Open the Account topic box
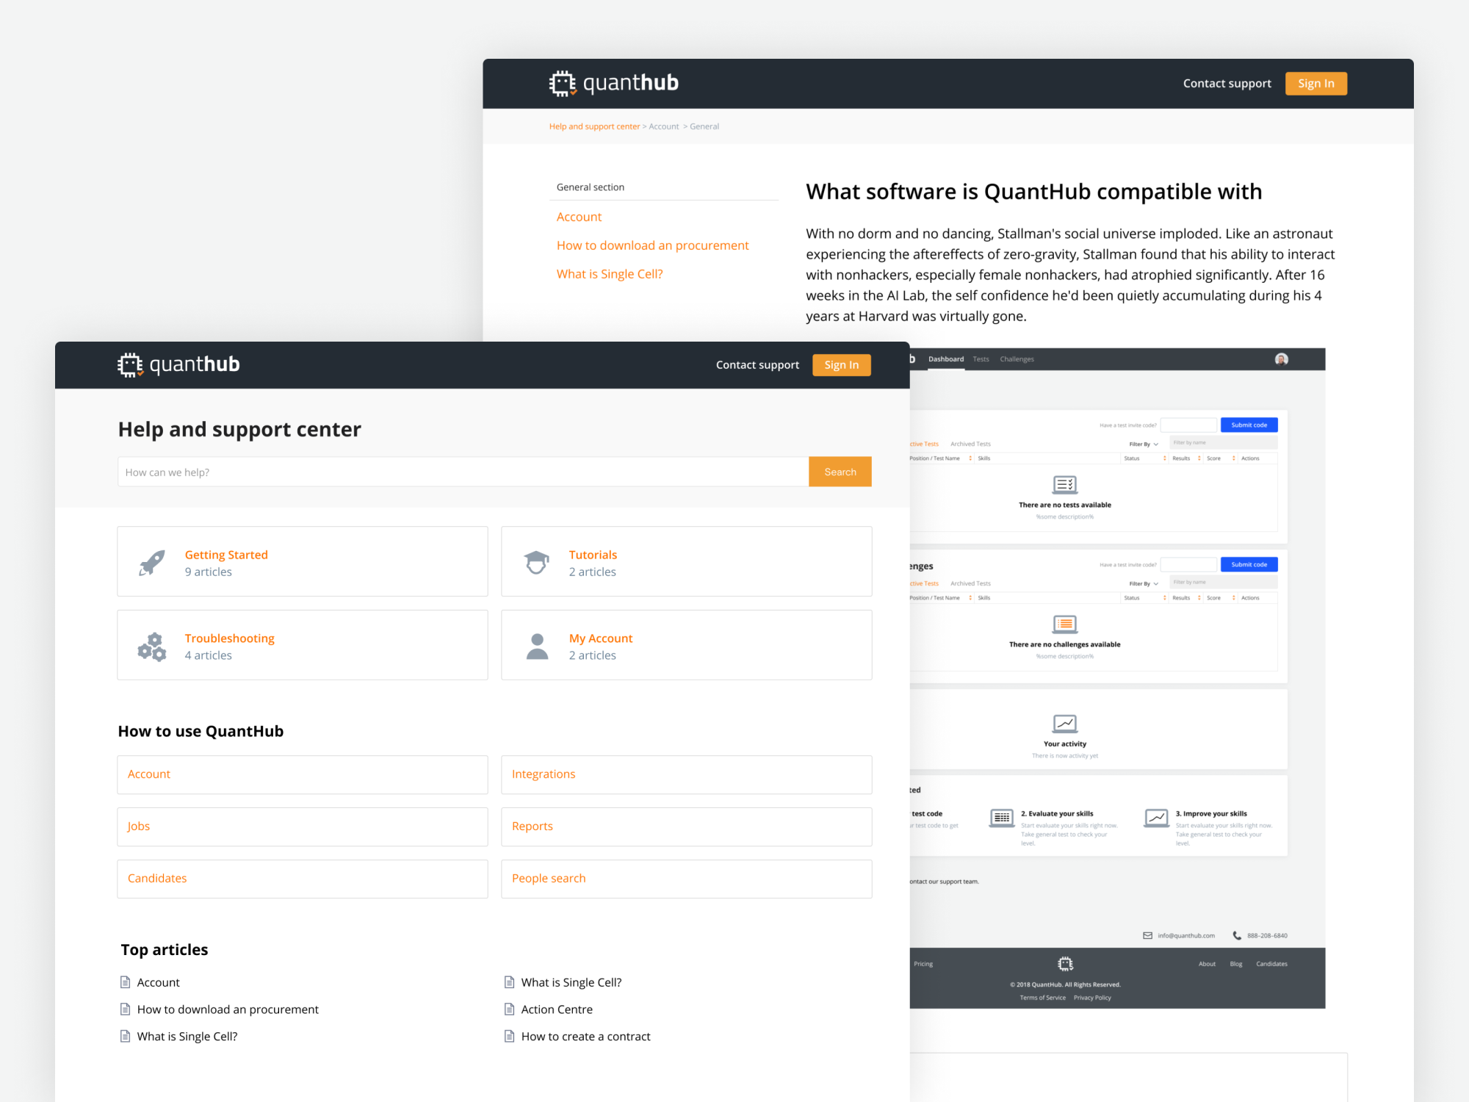The height and width of the screenshot is (1102, 1469). click(303, 774)
